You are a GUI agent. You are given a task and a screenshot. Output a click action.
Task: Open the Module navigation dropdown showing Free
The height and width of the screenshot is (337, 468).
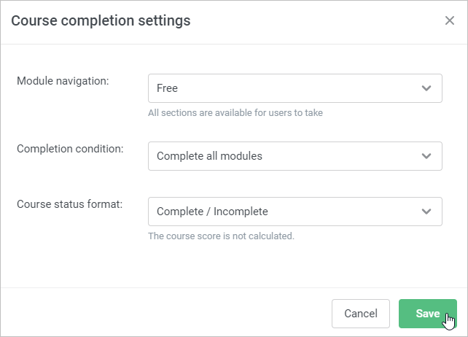295,88
